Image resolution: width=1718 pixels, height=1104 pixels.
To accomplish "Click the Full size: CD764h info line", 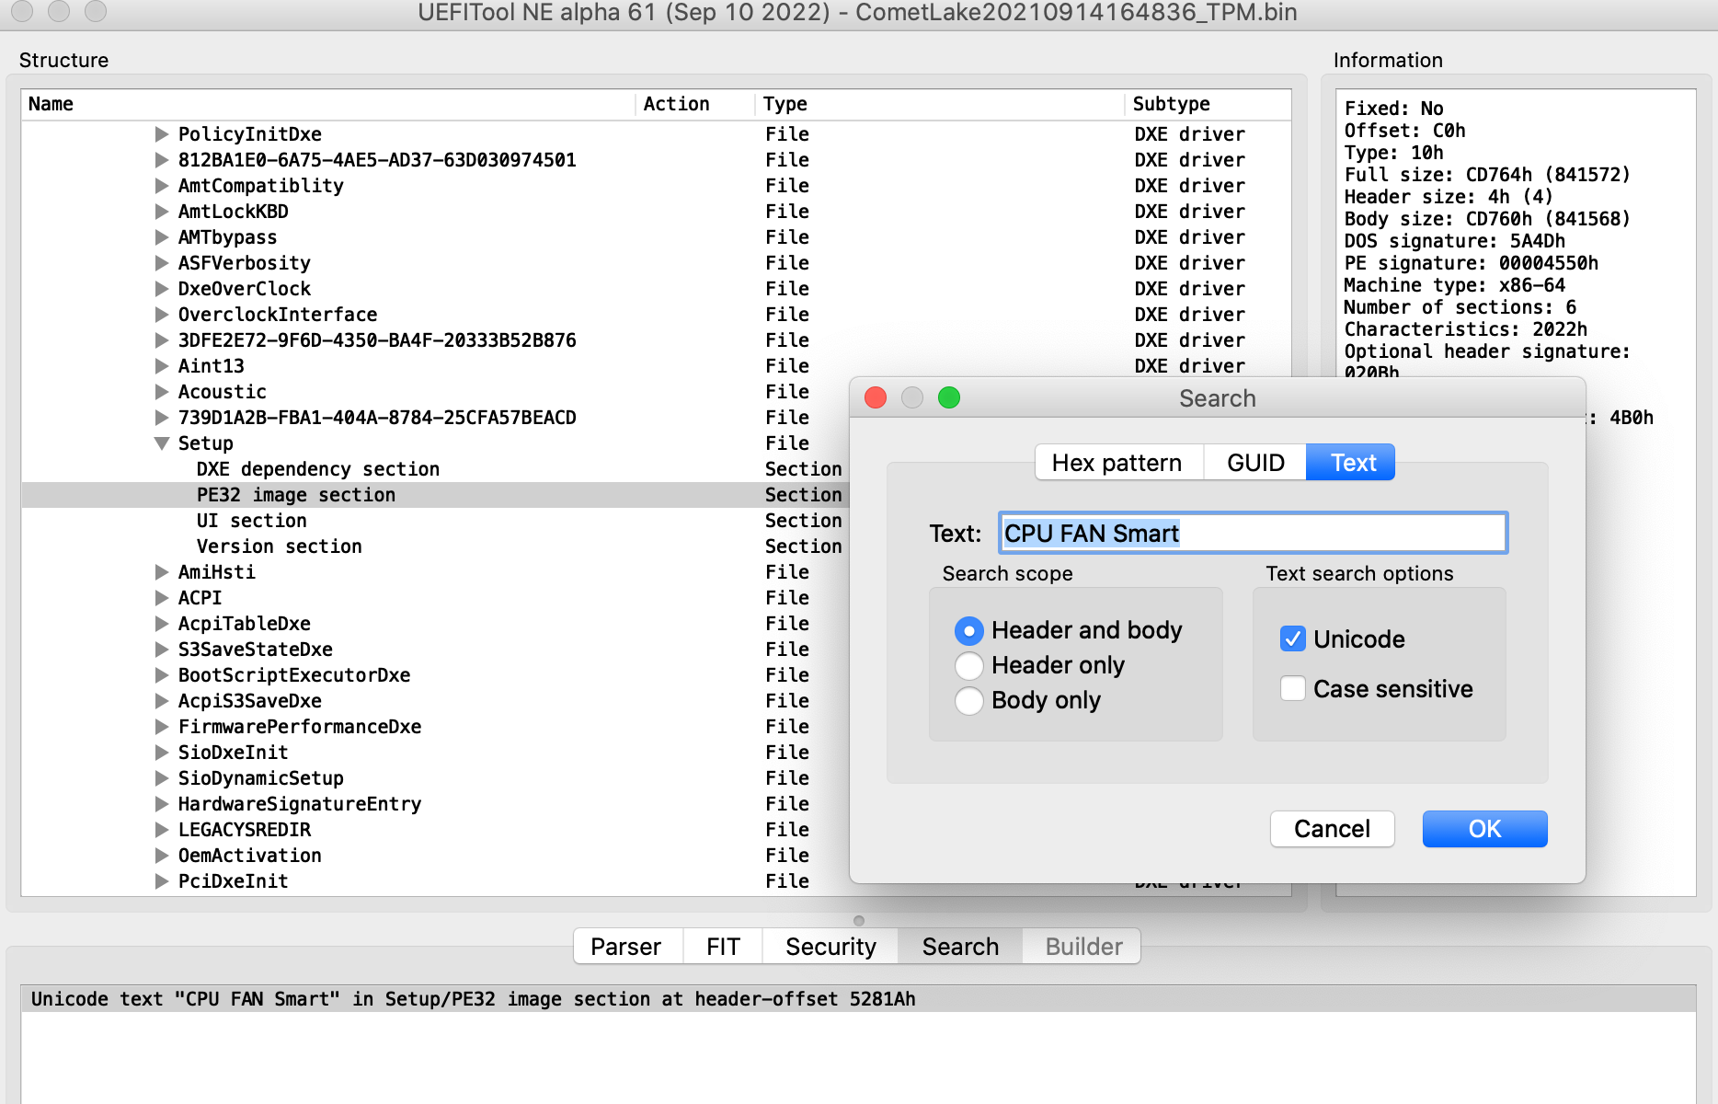I will point(1487,175).
